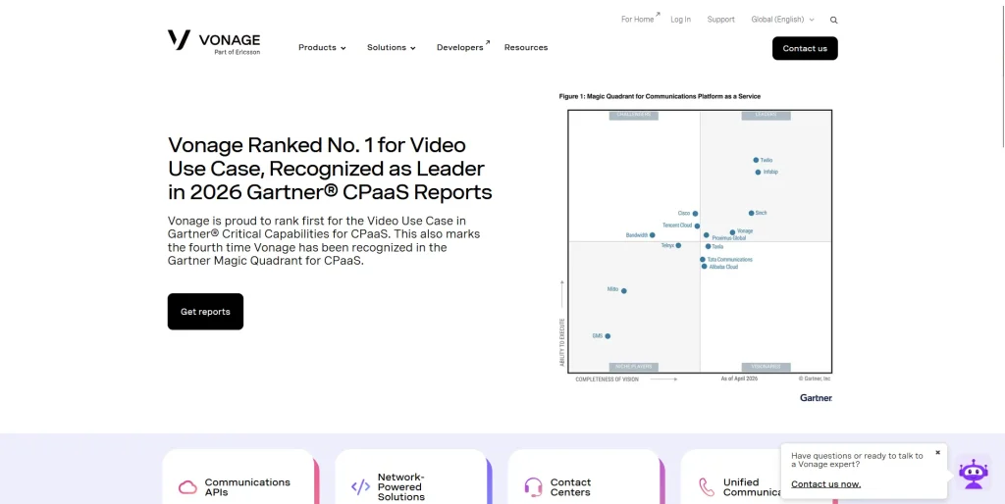This screenshot has height=504, width=1005.
Task: Open the Support link
Action: point(720,20)
